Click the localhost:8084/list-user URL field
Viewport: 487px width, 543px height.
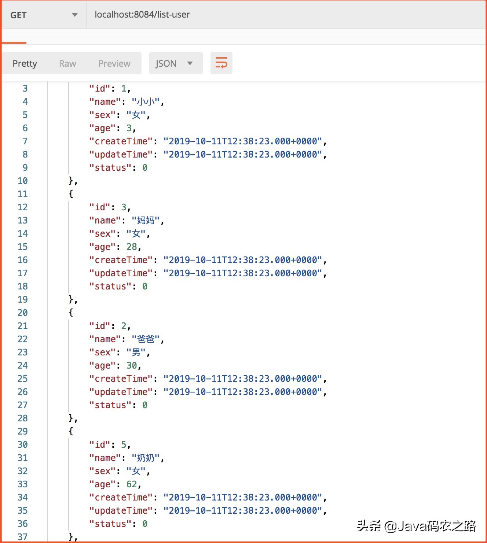click(286, 15)
